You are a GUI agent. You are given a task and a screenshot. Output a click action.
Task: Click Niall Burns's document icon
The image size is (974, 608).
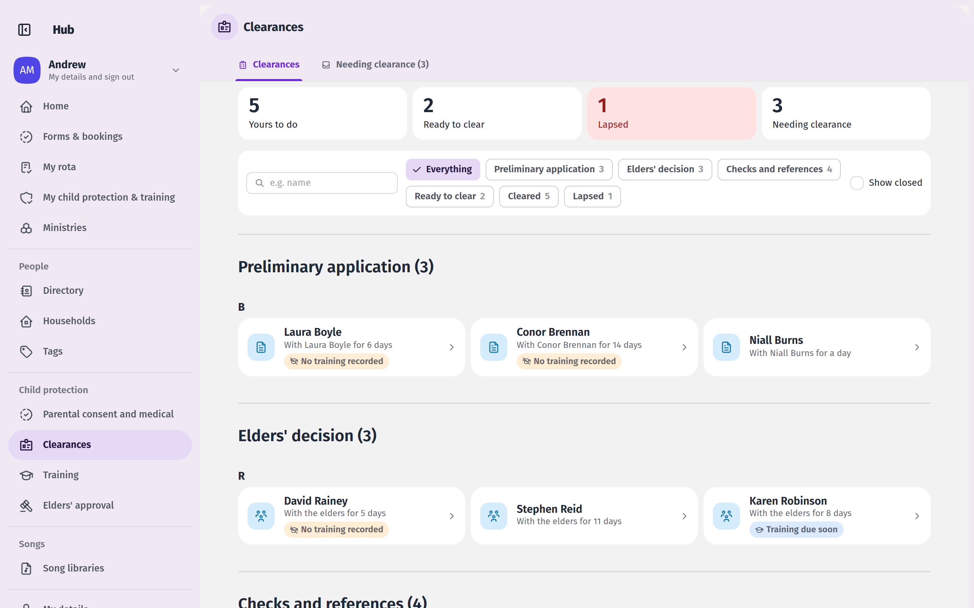tap(726, 347)
